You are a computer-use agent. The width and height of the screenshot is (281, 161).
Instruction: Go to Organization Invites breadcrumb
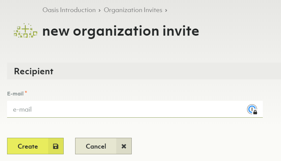click(133, 10)
